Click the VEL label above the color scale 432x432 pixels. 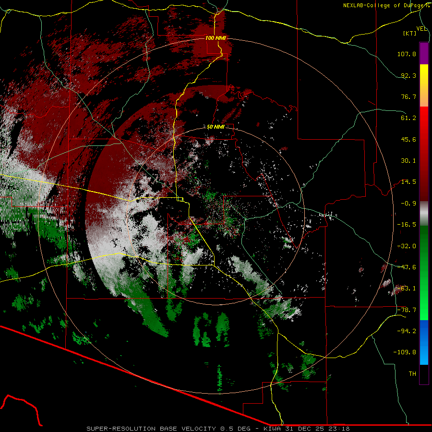[421, 29]
